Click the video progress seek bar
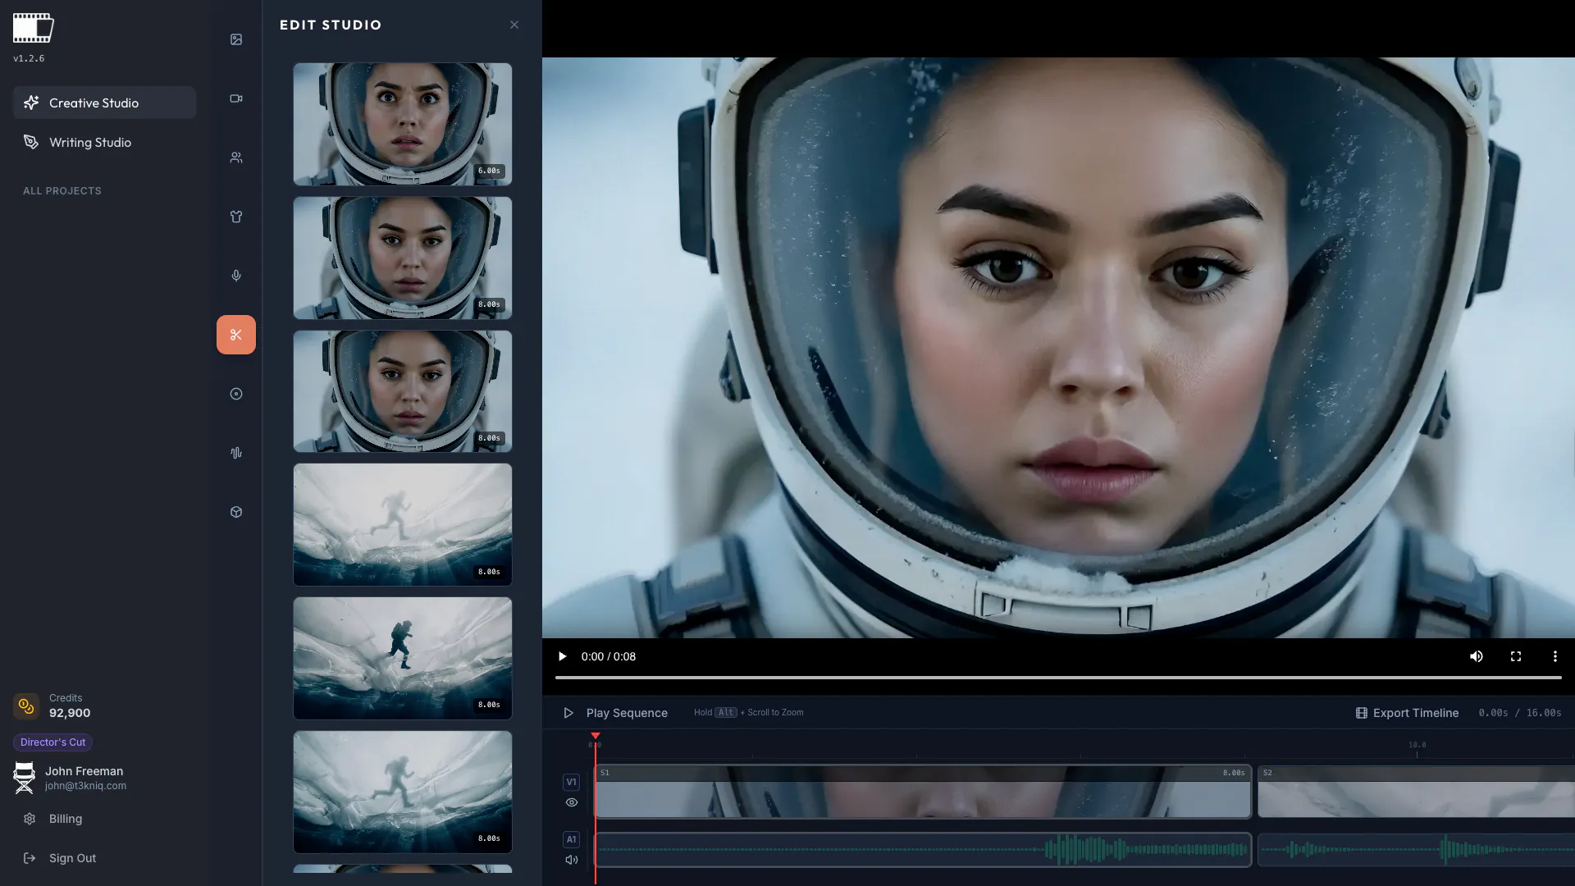 click(1058, 678)
